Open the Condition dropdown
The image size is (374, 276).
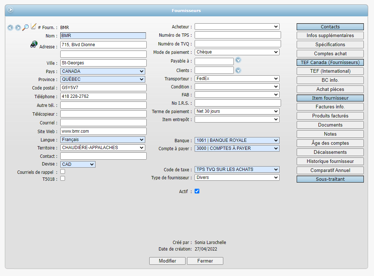click(x=237, y=87)
